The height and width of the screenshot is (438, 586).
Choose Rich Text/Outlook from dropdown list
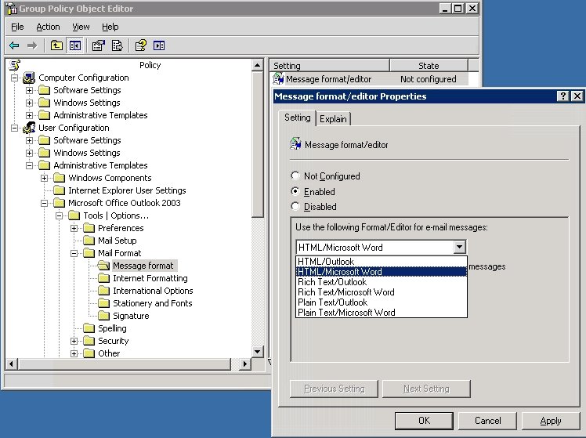tap(382, 282)
